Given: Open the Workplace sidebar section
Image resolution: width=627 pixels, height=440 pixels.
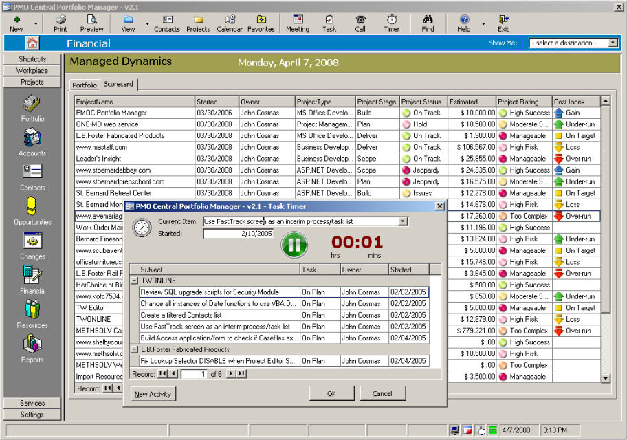Looking at the screenshot, I should coord(32,70).
